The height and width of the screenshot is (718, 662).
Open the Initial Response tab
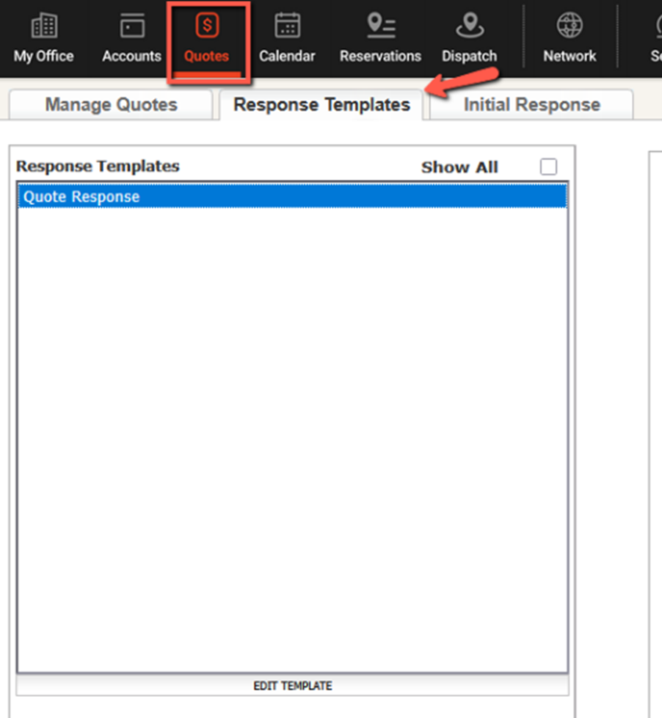(531, 105)
